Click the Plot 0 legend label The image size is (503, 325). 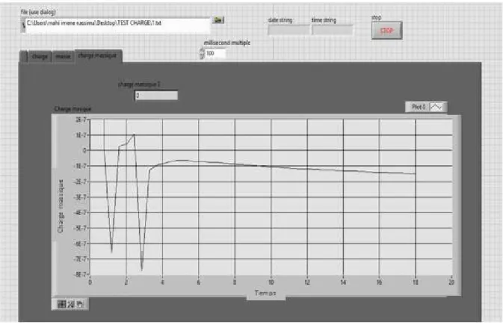tap(419, 107)
